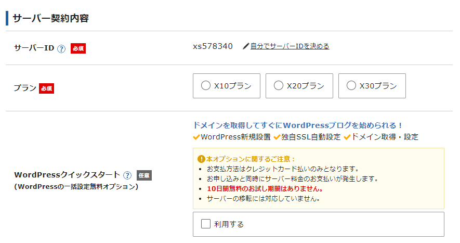Click the help icon beside サーバーID
The width and height of the screenshot is (460, 243).
coord(61,48)
